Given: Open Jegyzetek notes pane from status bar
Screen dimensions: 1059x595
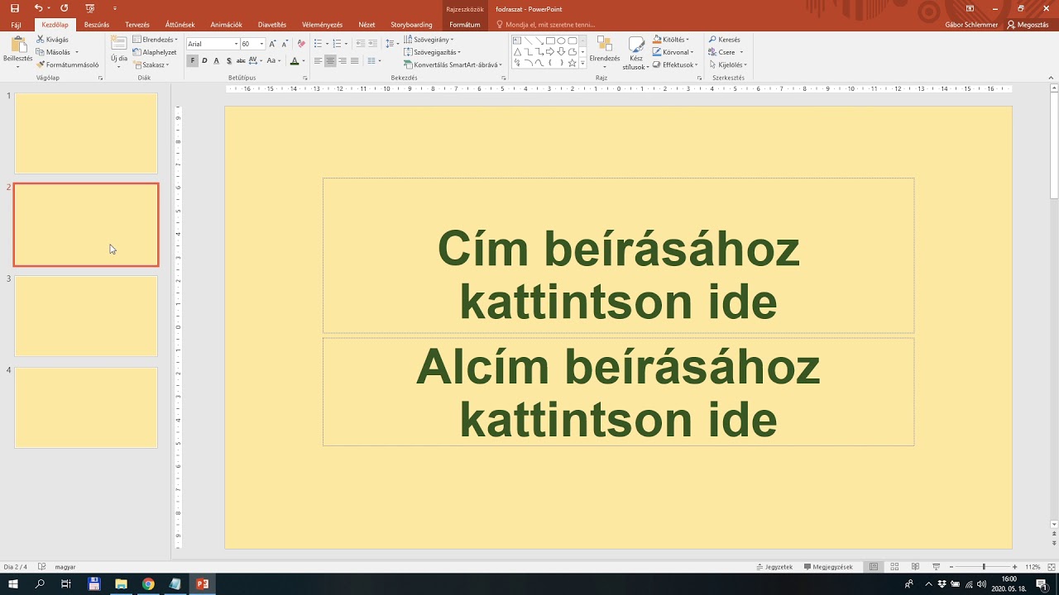Looking at the screenshot, I should point(774,567).
